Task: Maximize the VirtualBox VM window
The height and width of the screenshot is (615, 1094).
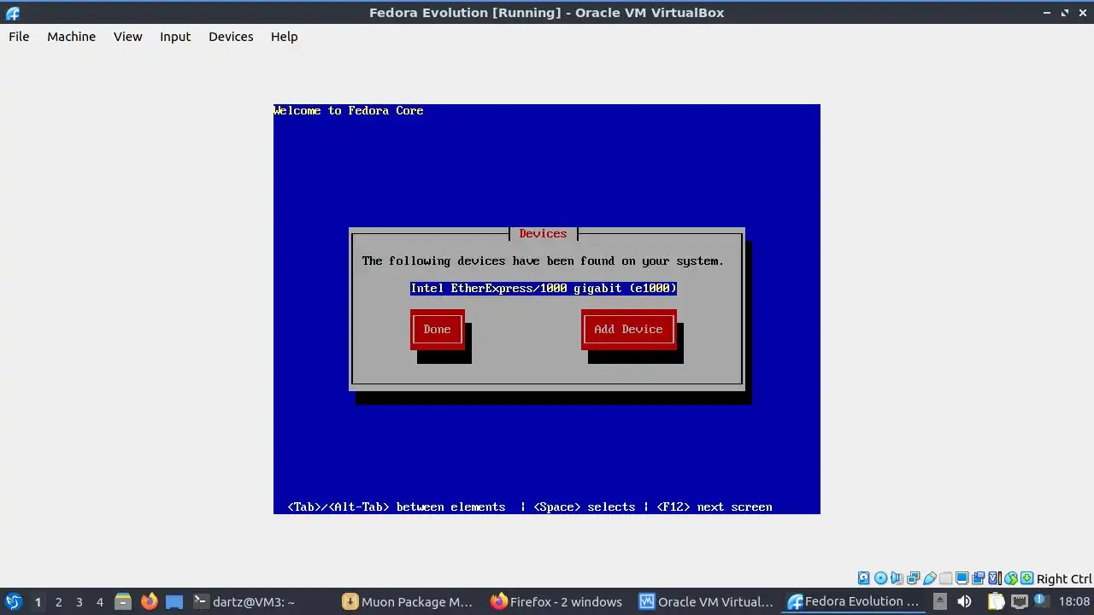Action: pyautogui.click(x=1065, y=13)
